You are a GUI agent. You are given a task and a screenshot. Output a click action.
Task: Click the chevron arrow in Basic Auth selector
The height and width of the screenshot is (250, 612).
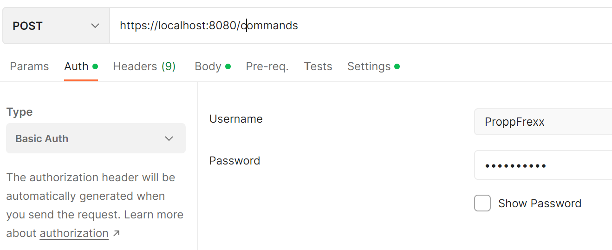169,138
